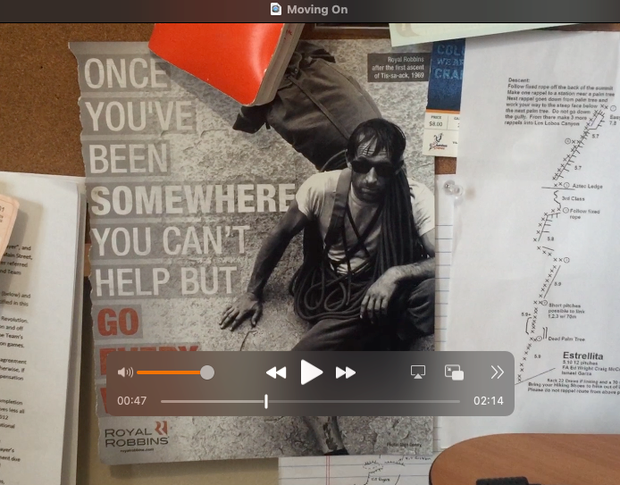Screen dimensions: 620x485
Task: Open share and playback speed chevrons
Action: click(x=497, y=372)
